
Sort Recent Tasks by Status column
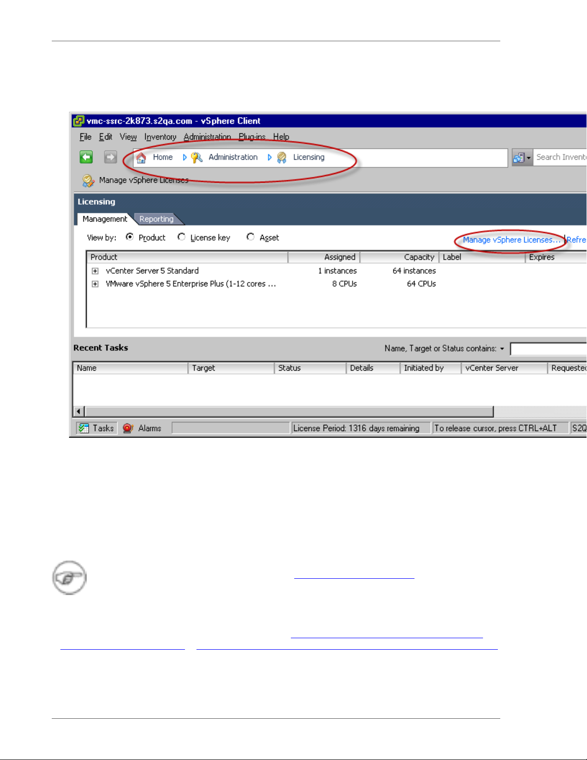(310, 368)
